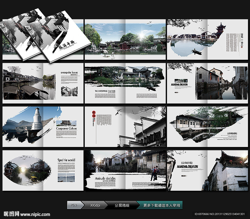The image size is (250, 219).
Task: Click the 300dpi arrow badge
Action: coord(95,205)
